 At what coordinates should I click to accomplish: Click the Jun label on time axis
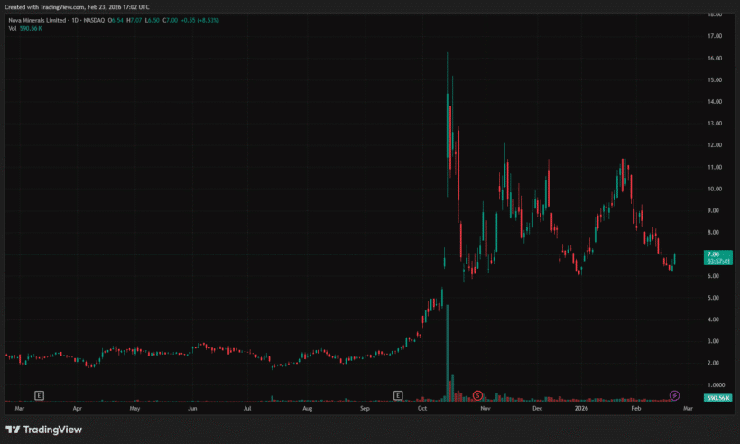point(192,409)
